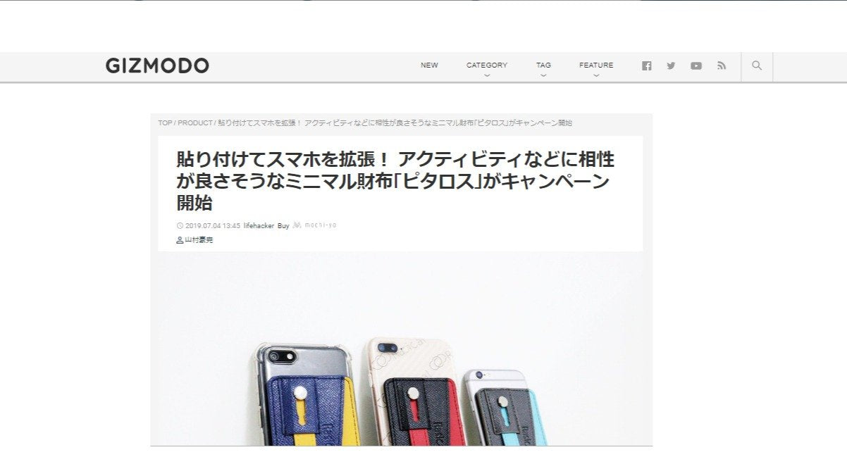Click the author person icon
The height and width of the screenshot is (476, 847).
pyautogui.click(x=180, y=240)
